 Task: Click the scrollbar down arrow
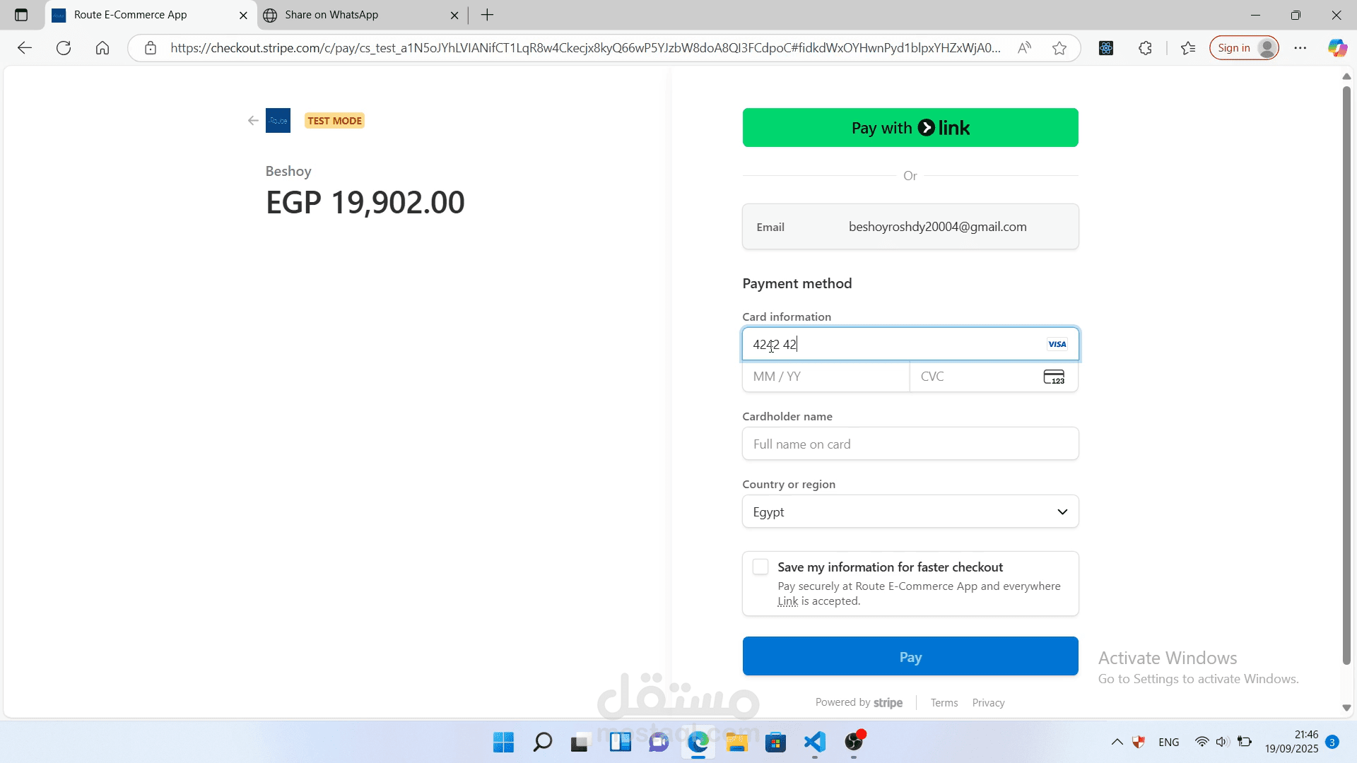pyautogui.click(x=1346, y=708)
